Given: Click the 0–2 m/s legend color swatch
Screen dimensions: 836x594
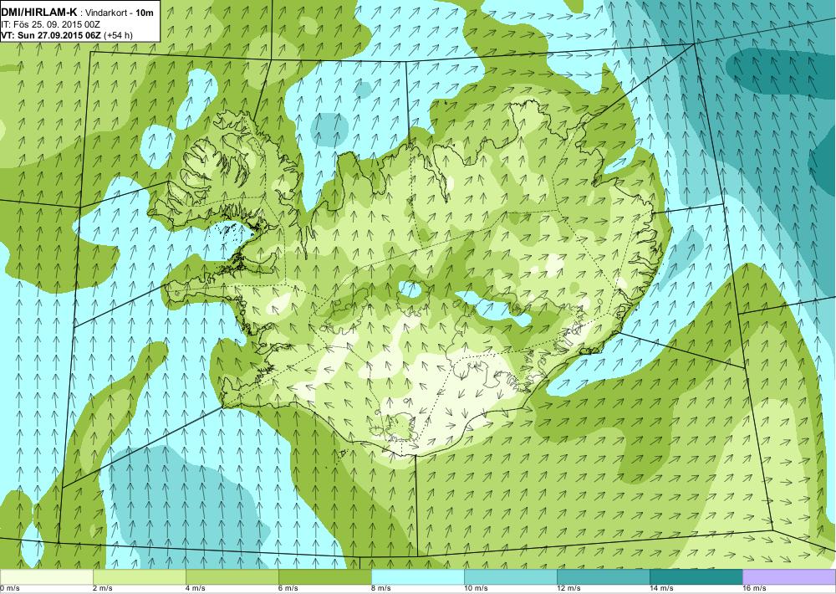Looking at the screenshot, I should pyautogui.click(x=46, y=577).
